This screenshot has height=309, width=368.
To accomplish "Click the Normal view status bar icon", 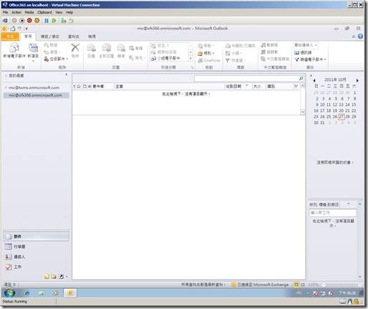I will pyautogui.click(x=296, y=285).
